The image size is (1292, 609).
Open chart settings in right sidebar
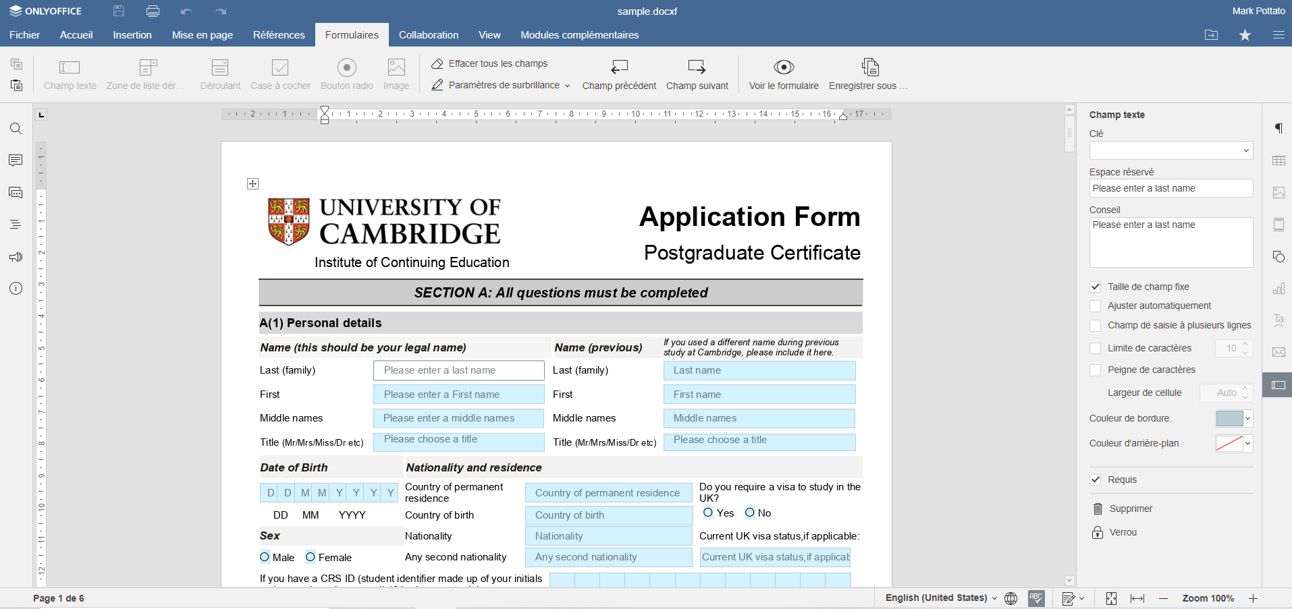coord(1278,289)
